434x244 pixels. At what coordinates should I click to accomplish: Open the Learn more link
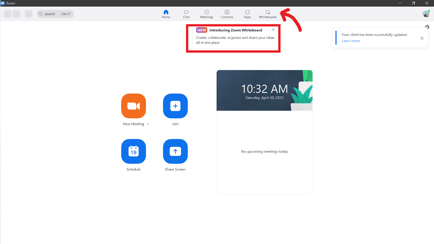click(351, 41)
